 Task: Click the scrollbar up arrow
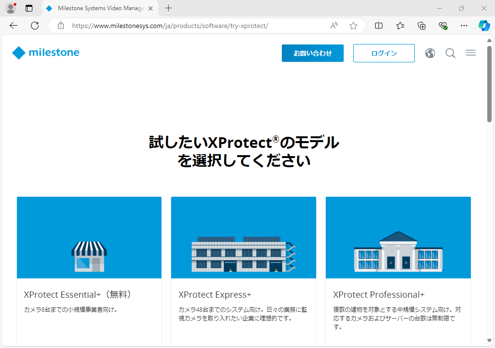point(489,41)
